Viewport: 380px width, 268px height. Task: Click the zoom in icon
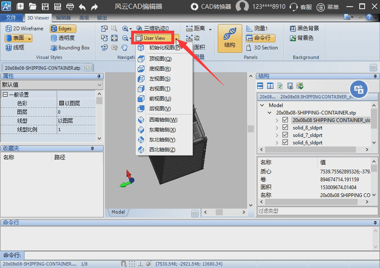tap(125, 28)
